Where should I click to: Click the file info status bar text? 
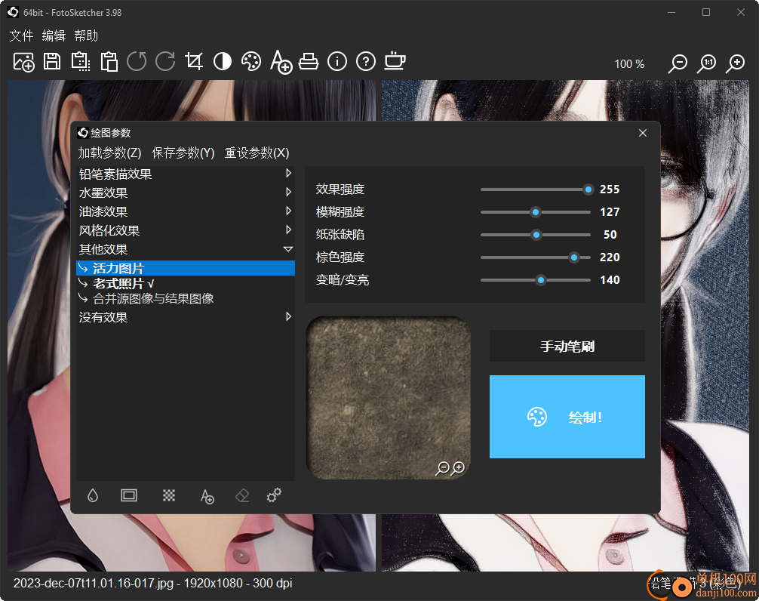pyautogui.click(x=153, y=583)
